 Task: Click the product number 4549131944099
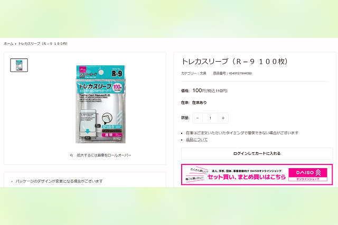[240, 73]
